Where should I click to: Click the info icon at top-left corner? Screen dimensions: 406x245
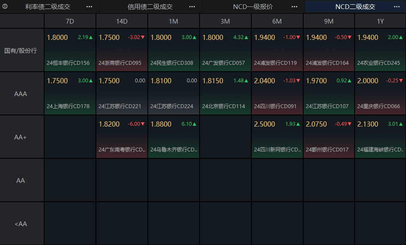pyautogui.click(x=5, y=6)
